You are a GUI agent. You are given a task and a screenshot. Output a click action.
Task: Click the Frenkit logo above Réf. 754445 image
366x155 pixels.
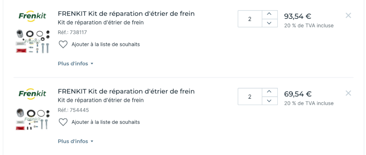click(32, 93)
